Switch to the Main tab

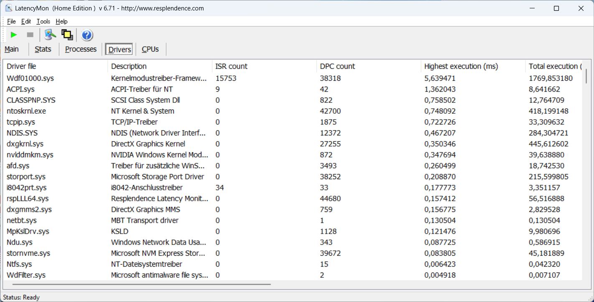coord(12,49)
